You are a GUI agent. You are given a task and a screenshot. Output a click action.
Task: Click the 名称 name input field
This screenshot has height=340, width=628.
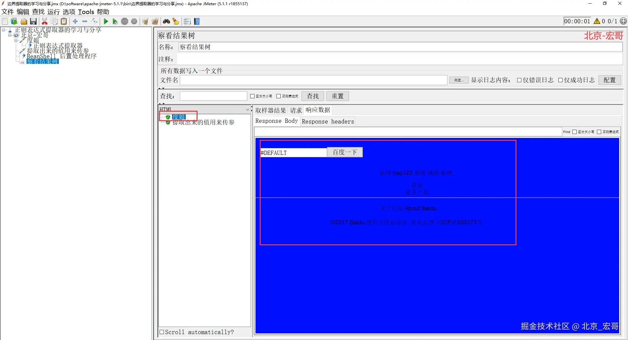click(400, 47)
